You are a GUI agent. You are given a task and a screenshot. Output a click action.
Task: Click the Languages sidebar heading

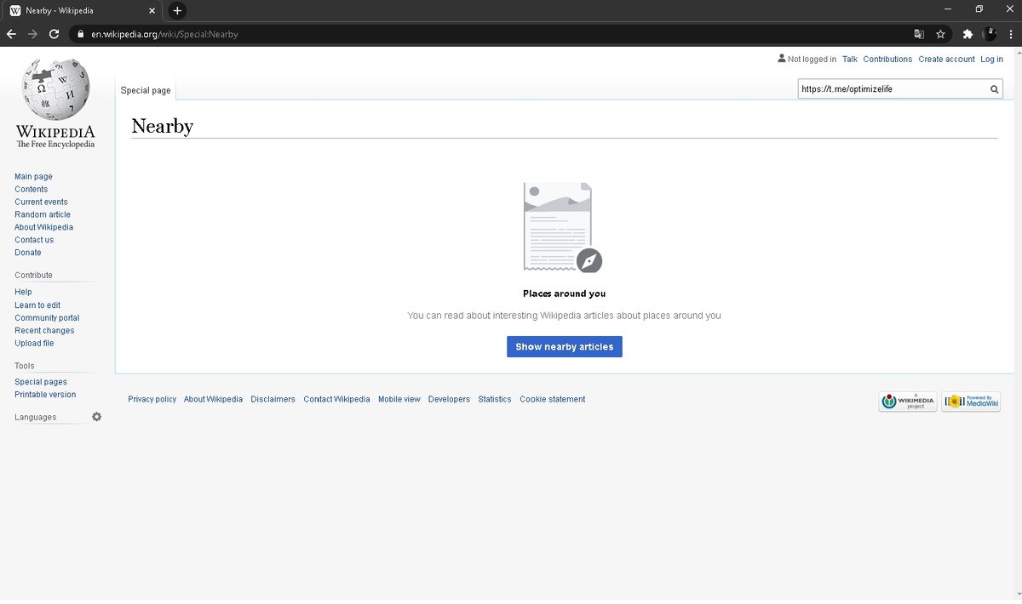point(36,418)
